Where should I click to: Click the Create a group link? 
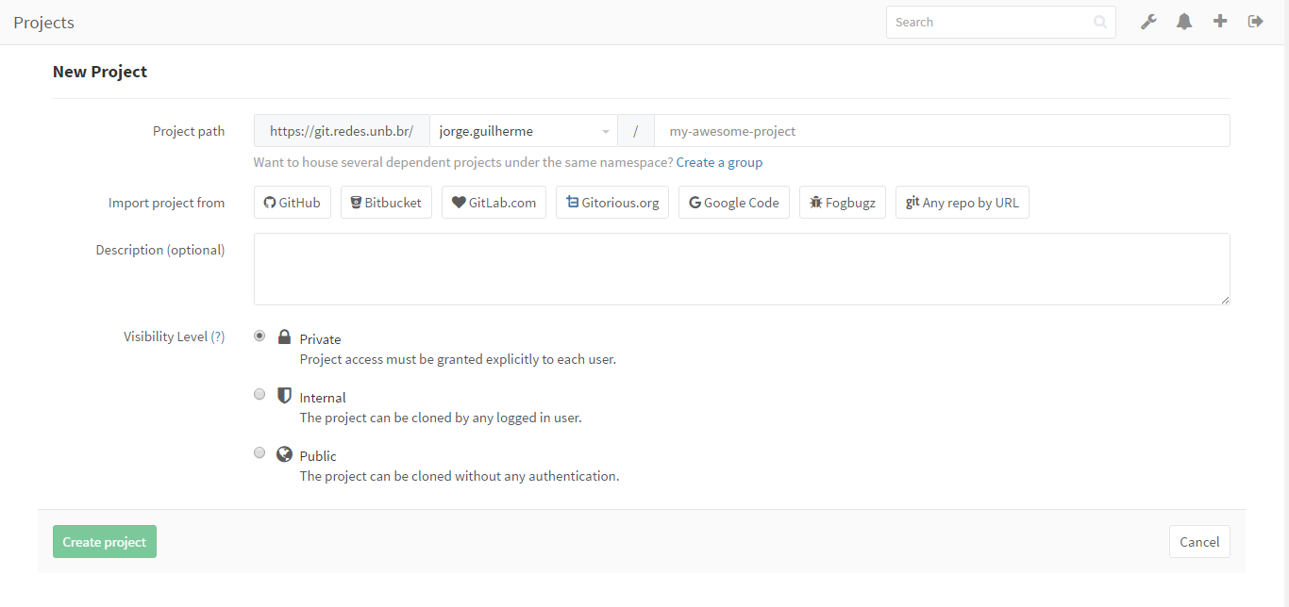coord(719,162)
